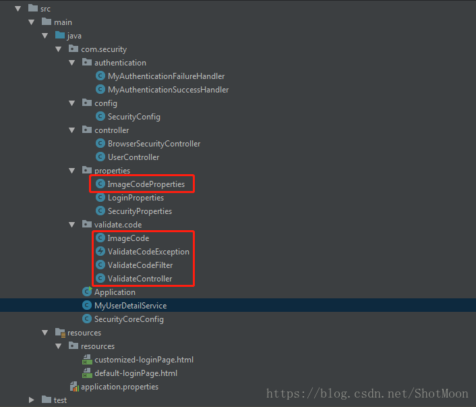Click class icon of MyAuthenticationFailureHandler
The width and height of the screenshot is (476, 407).
pos(100,76)
